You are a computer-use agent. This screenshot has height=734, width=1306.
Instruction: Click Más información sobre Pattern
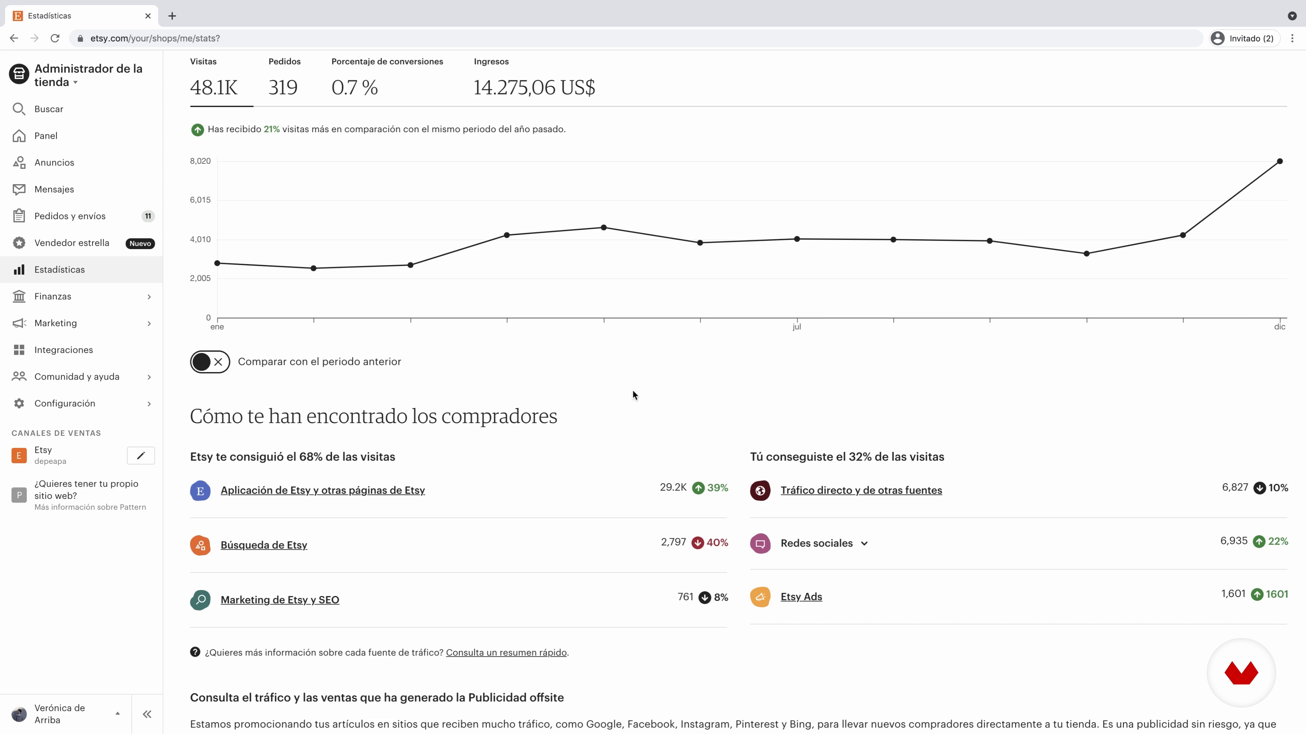click(90, 507)
